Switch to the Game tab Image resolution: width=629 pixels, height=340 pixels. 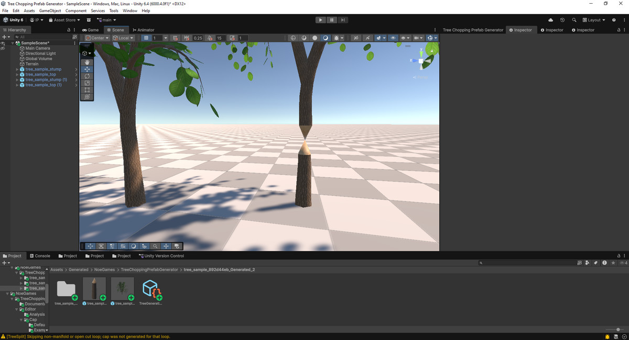pos(90,30)
